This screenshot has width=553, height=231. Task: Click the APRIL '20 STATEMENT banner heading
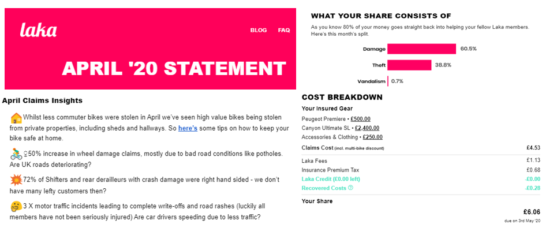[174, 68]
